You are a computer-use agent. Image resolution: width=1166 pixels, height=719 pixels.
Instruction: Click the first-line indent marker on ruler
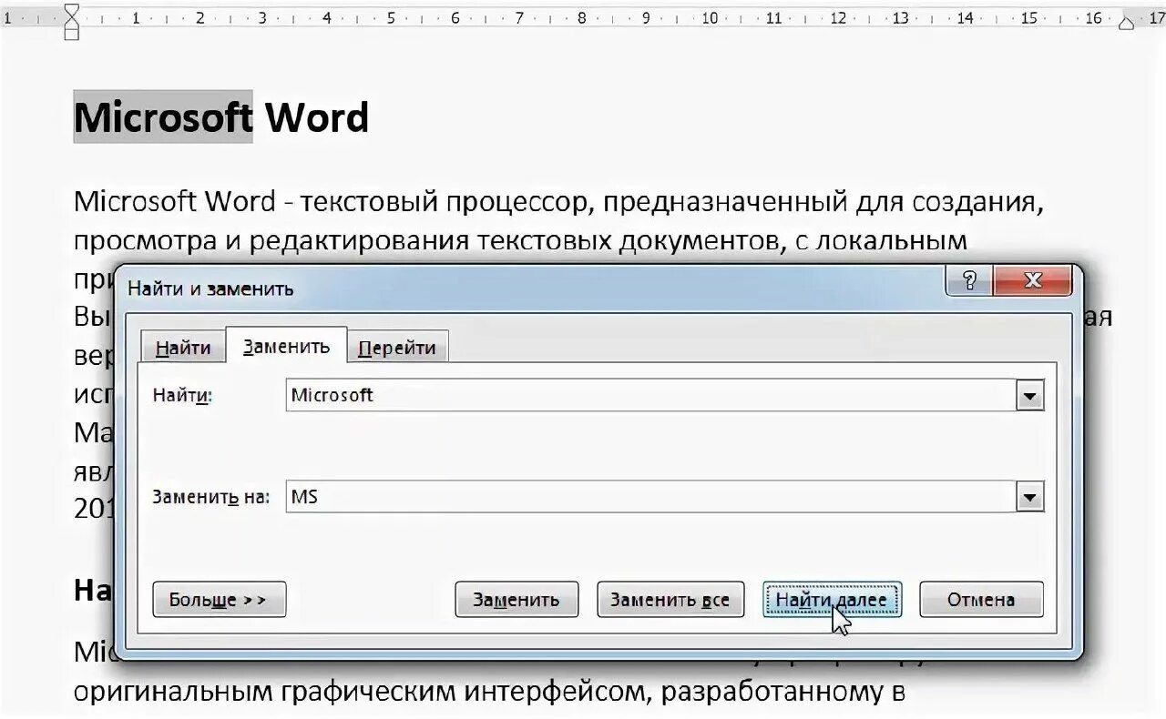click(x=71, y=12)
